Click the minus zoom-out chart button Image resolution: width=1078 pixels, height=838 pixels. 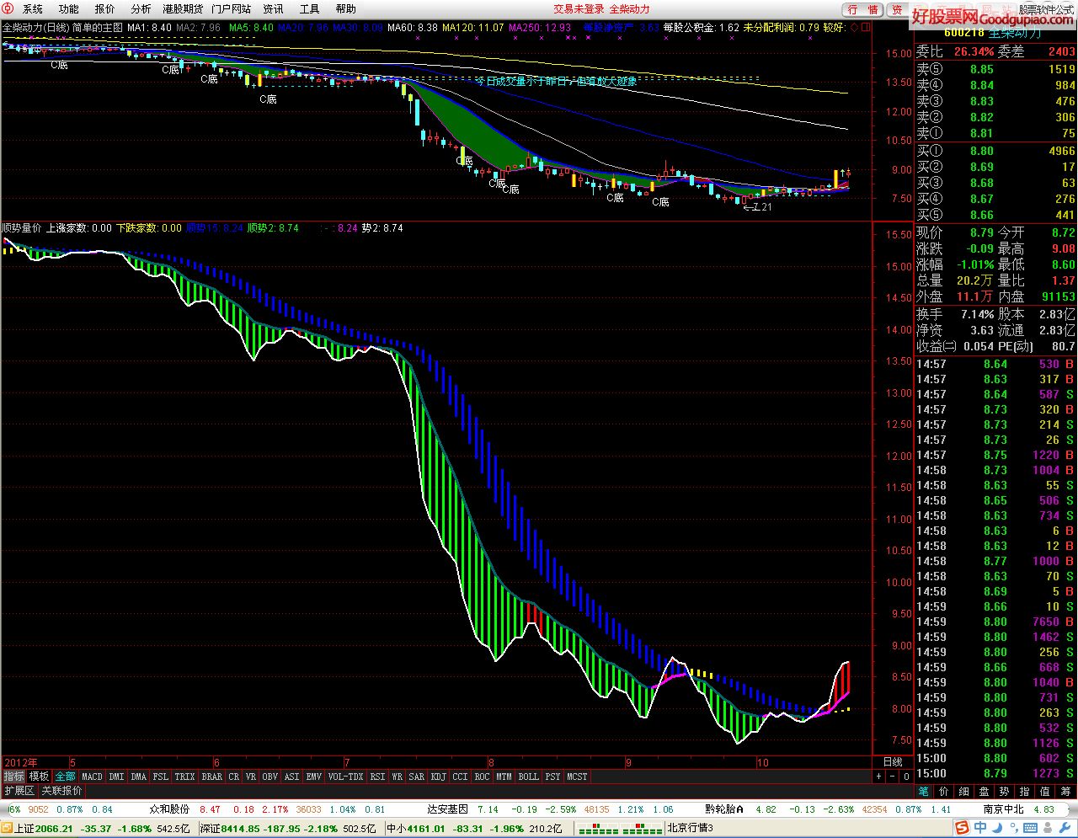(x=892, y=777)
